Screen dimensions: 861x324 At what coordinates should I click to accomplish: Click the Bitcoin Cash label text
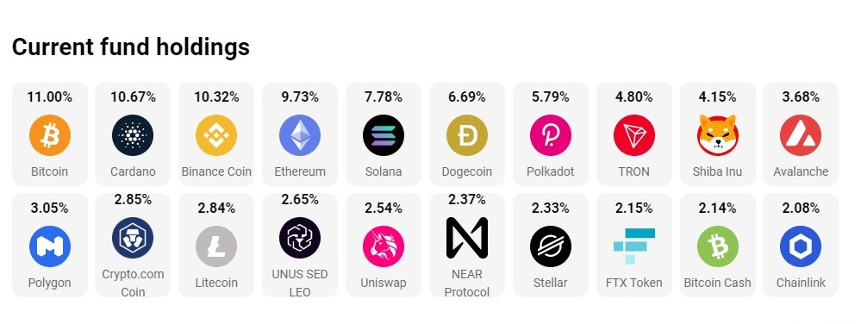click(x=717, y=283)
